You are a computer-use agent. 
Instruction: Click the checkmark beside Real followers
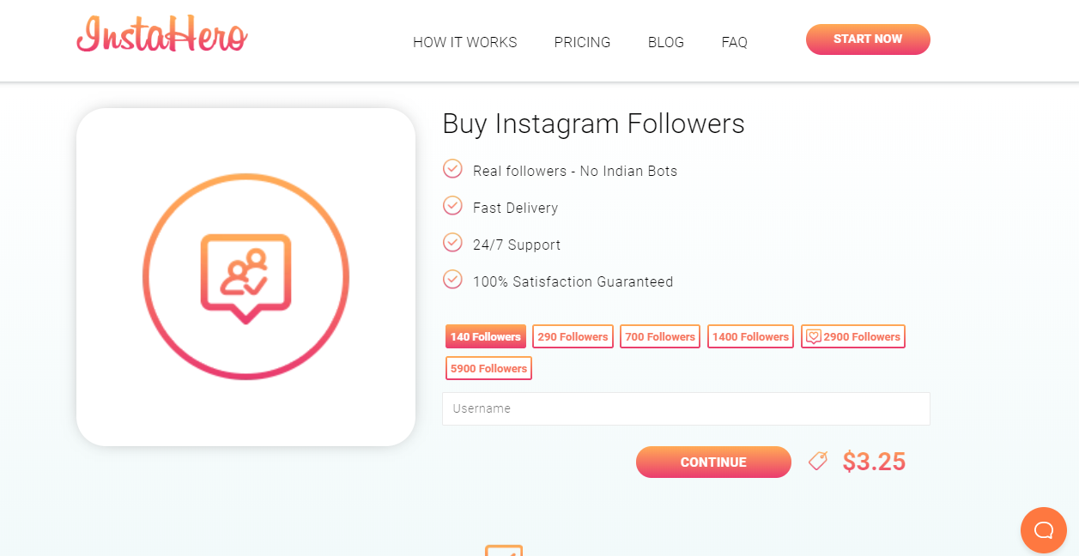(x=452, y=169)
